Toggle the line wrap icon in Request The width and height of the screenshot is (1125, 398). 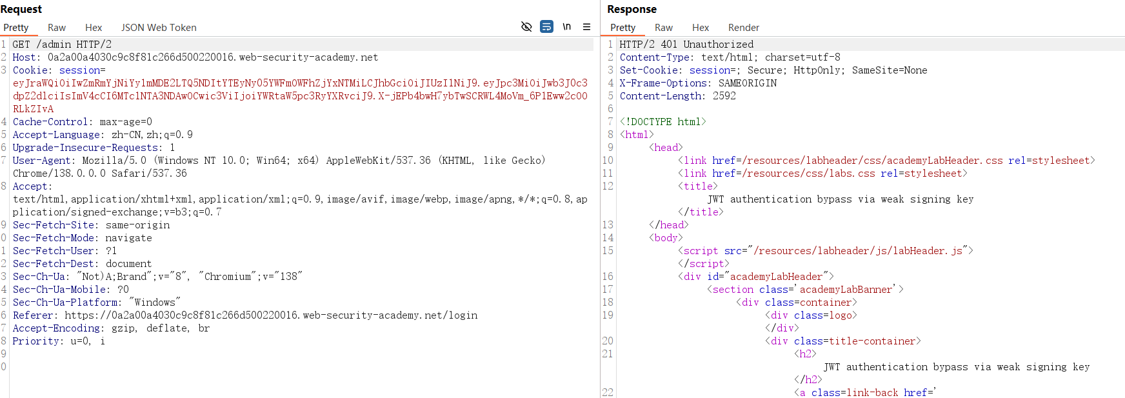click(x=546, y=27)
